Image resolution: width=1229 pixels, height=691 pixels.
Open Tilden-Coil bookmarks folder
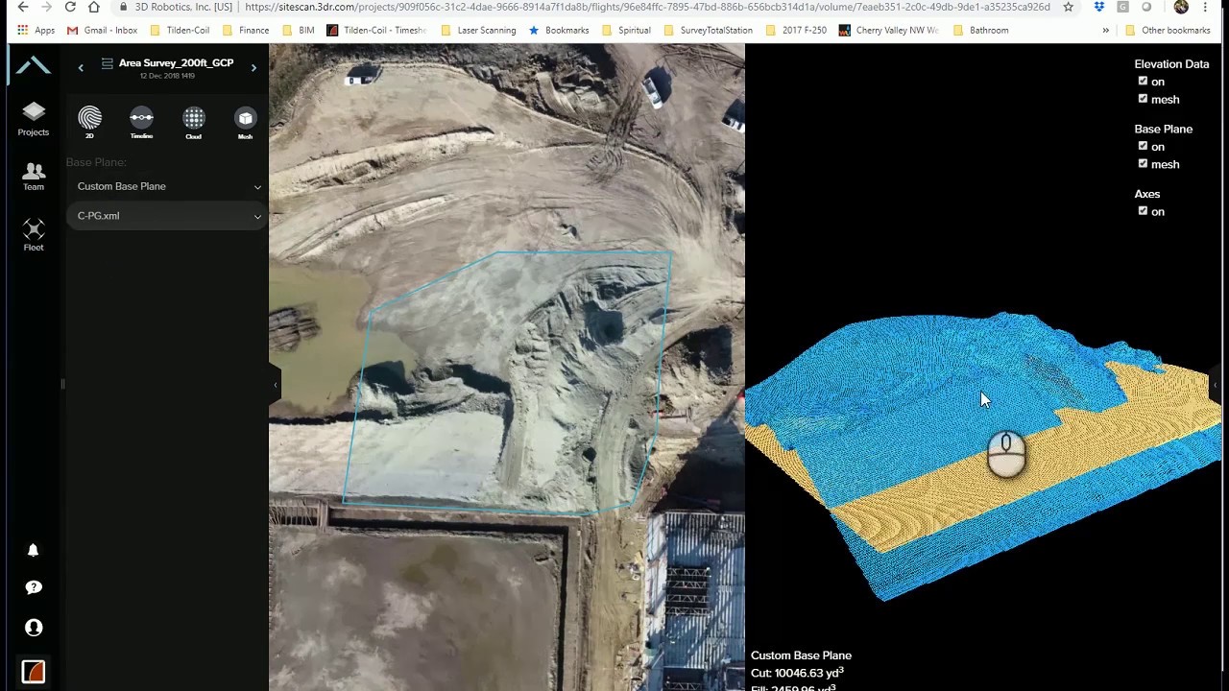tap(180, 30)
